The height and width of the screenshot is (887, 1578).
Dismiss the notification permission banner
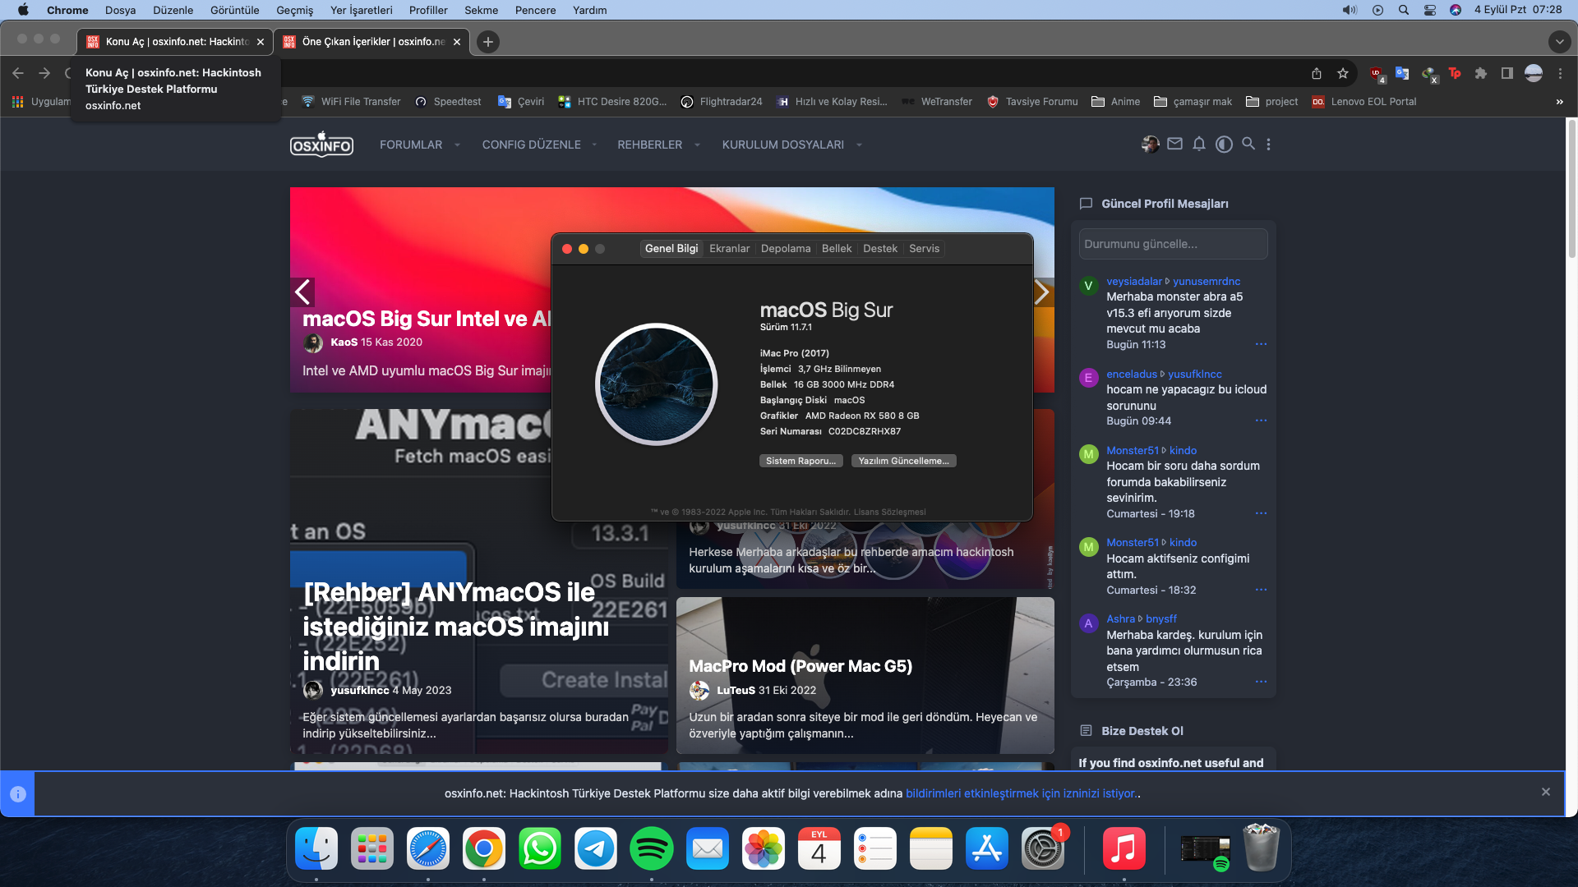(1546, 792)
